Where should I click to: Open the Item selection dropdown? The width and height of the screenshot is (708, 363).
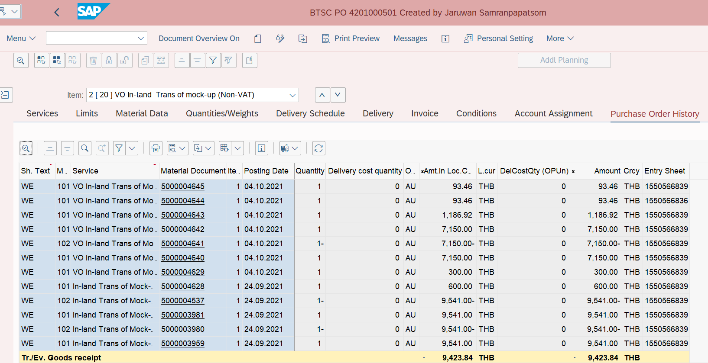[292, 95]
